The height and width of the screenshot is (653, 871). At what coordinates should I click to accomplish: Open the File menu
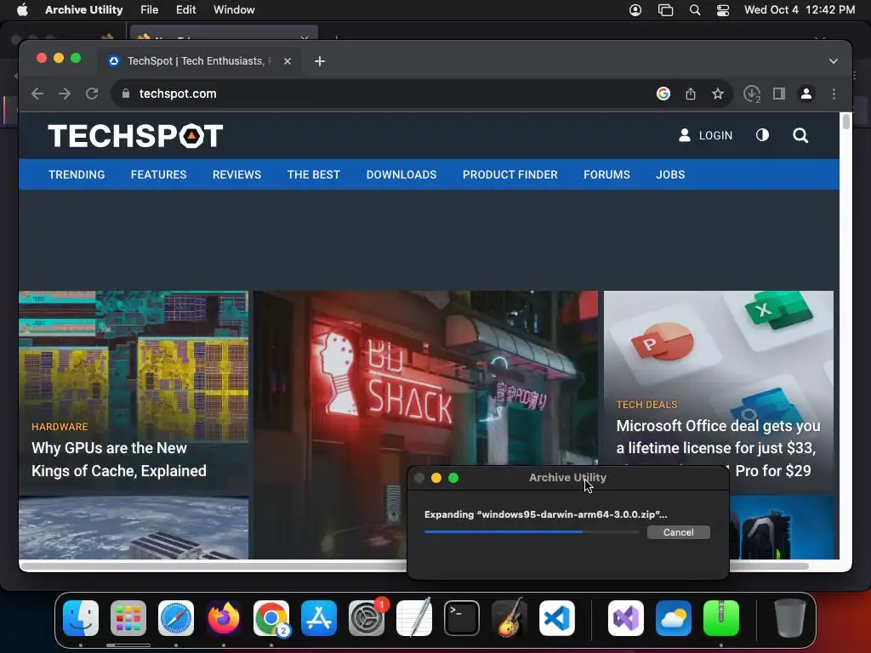click(150, 9)
